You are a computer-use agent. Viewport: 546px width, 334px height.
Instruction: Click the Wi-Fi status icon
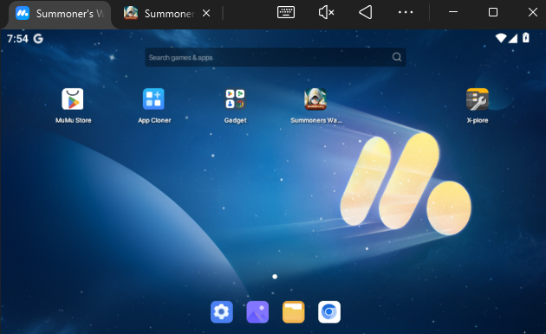click(501, 38)
